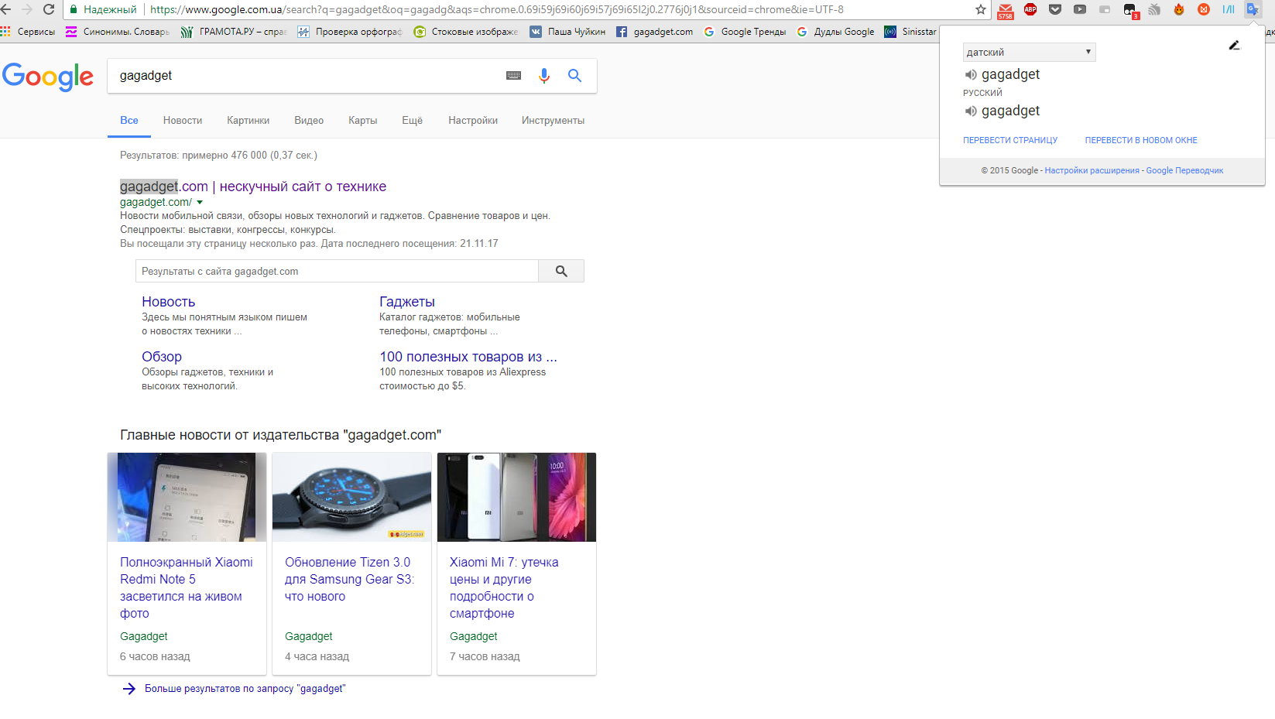Switch to the Картинки tab

(248, 120)
